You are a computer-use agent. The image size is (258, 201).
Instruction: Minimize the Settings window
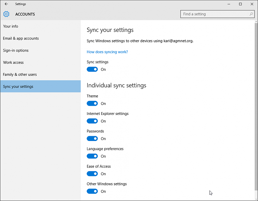229,4
